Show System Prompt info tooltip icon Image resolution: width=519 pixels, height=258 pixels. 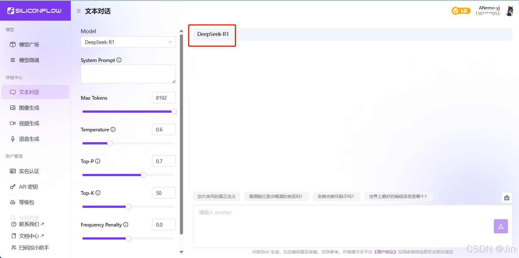pyautogui.click(x=119, y=60)
